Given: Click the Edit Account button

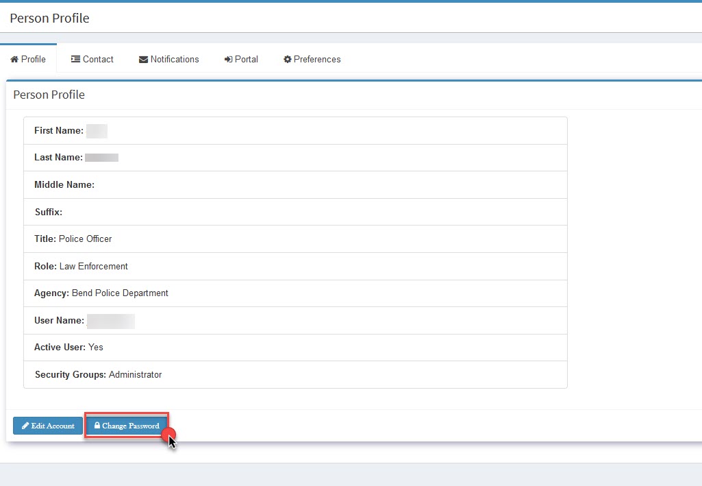Looking at the screenshot, I should pyautogui.click(x=48, y=426).
